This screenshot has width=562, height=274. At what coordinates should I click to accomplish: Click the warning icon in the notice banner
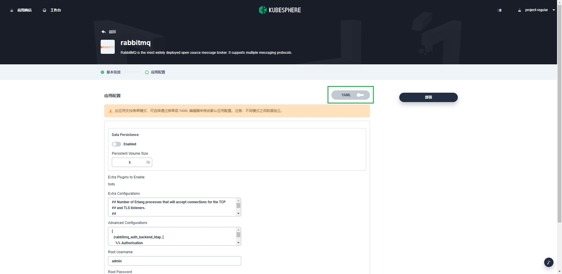[x=111, y=111]
